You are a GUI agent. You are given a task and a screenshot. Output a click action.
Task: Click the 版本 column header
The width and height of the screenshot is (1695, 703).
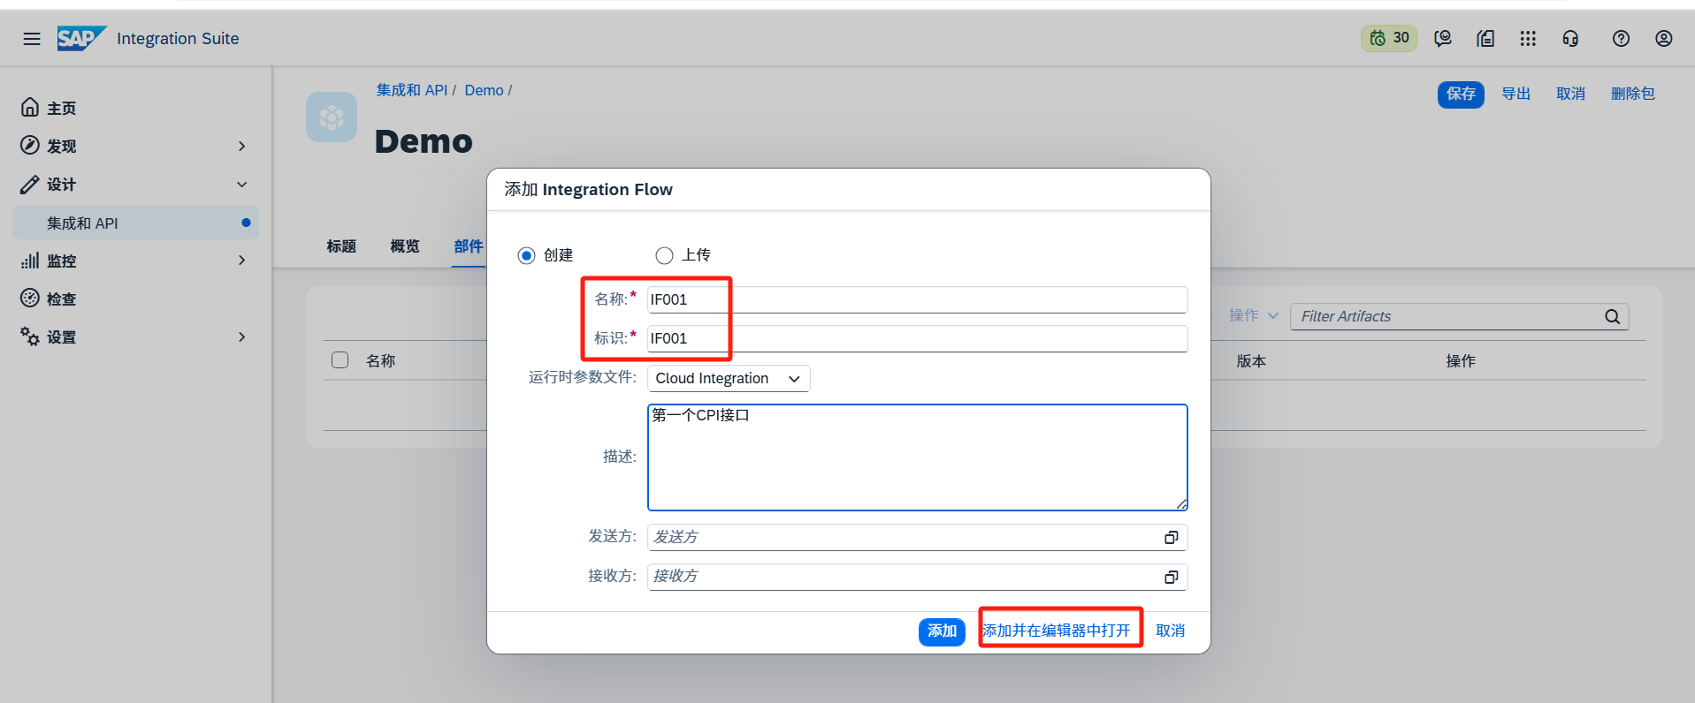[x=1251, y=360]
